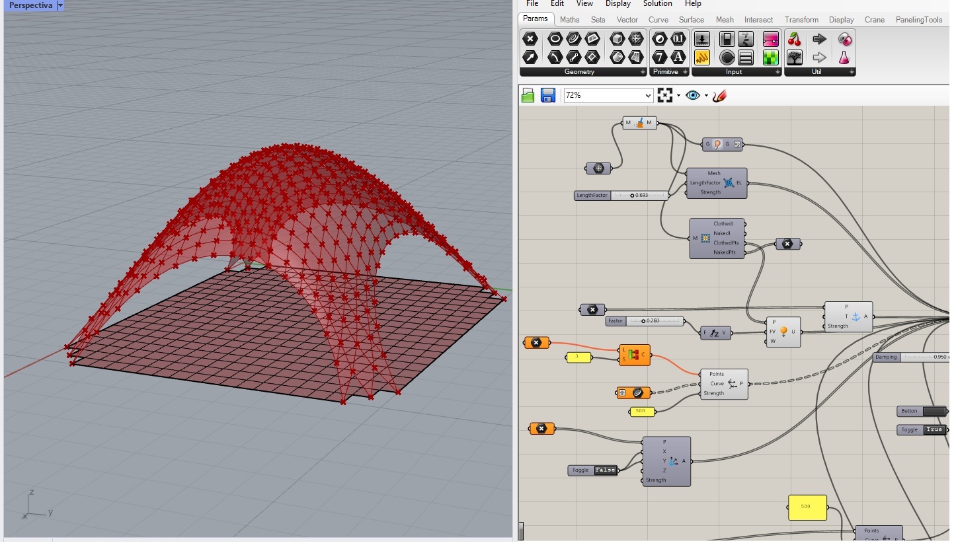Pick the Mesh parameter icon
Viewport: 956px width, 551px height.
636,39
